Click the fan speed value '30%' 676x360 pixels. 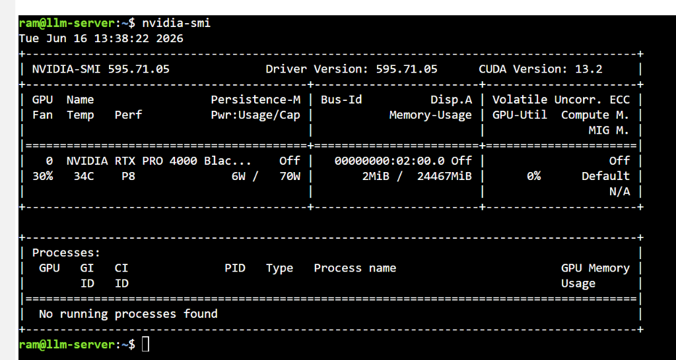(x=43, y=176)
